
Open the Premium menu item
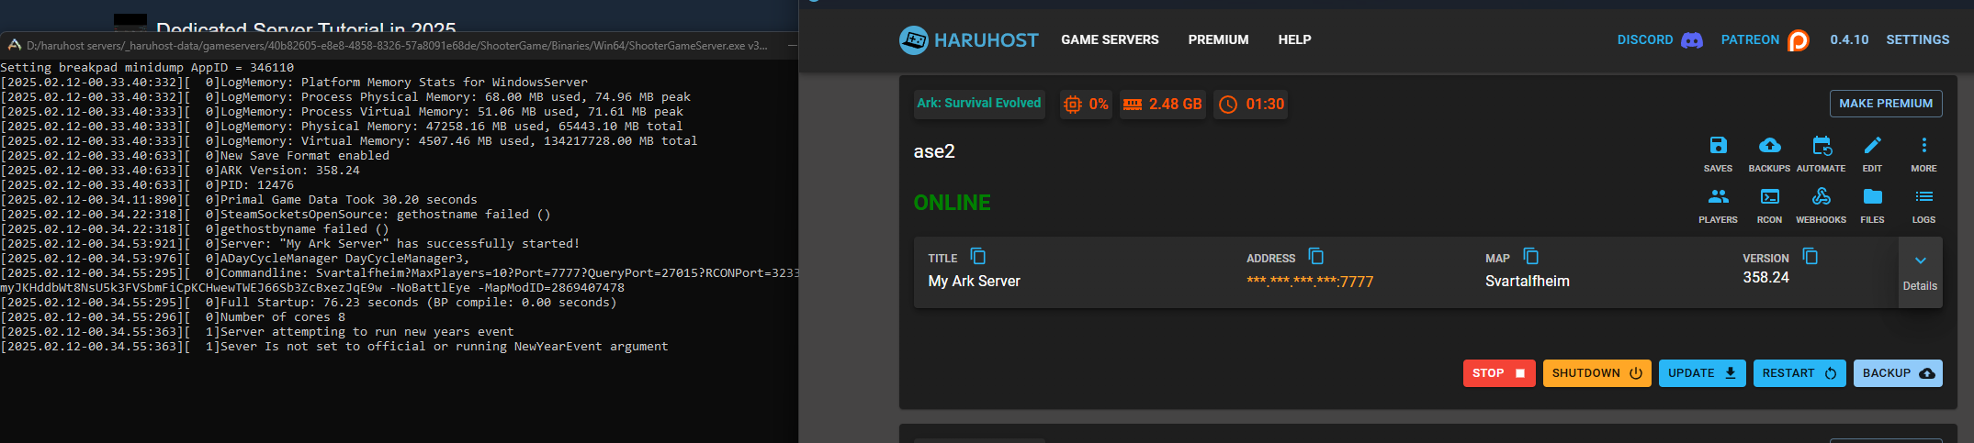coord(1218,40)
